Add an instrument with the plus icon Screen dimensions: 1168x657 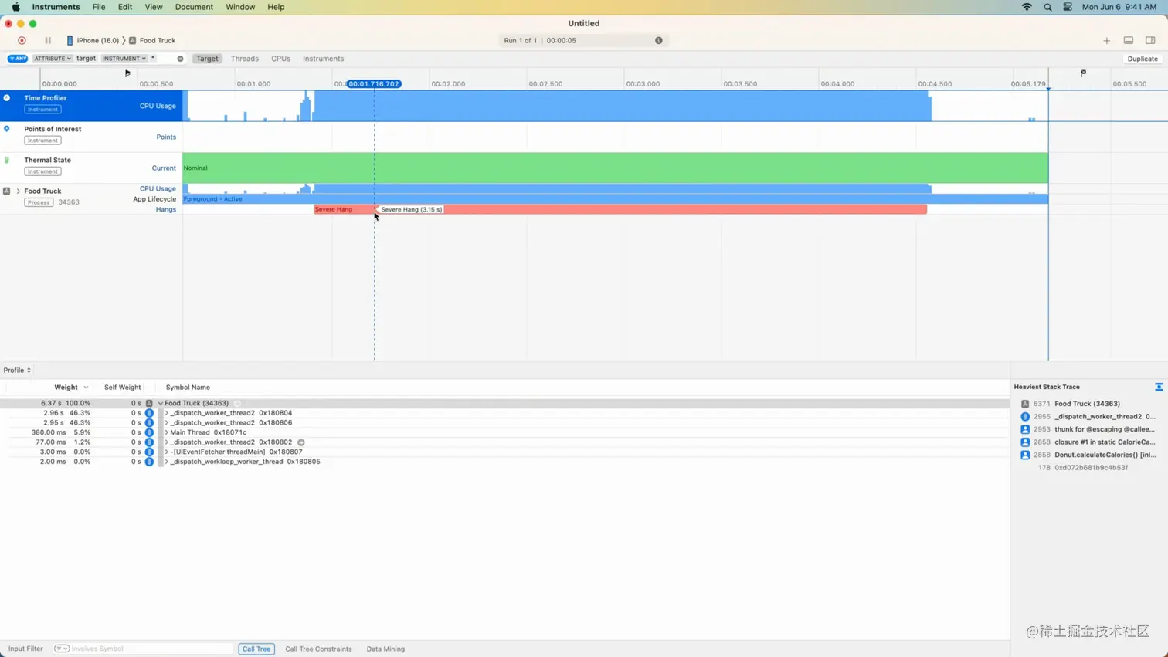[1106, 40]
